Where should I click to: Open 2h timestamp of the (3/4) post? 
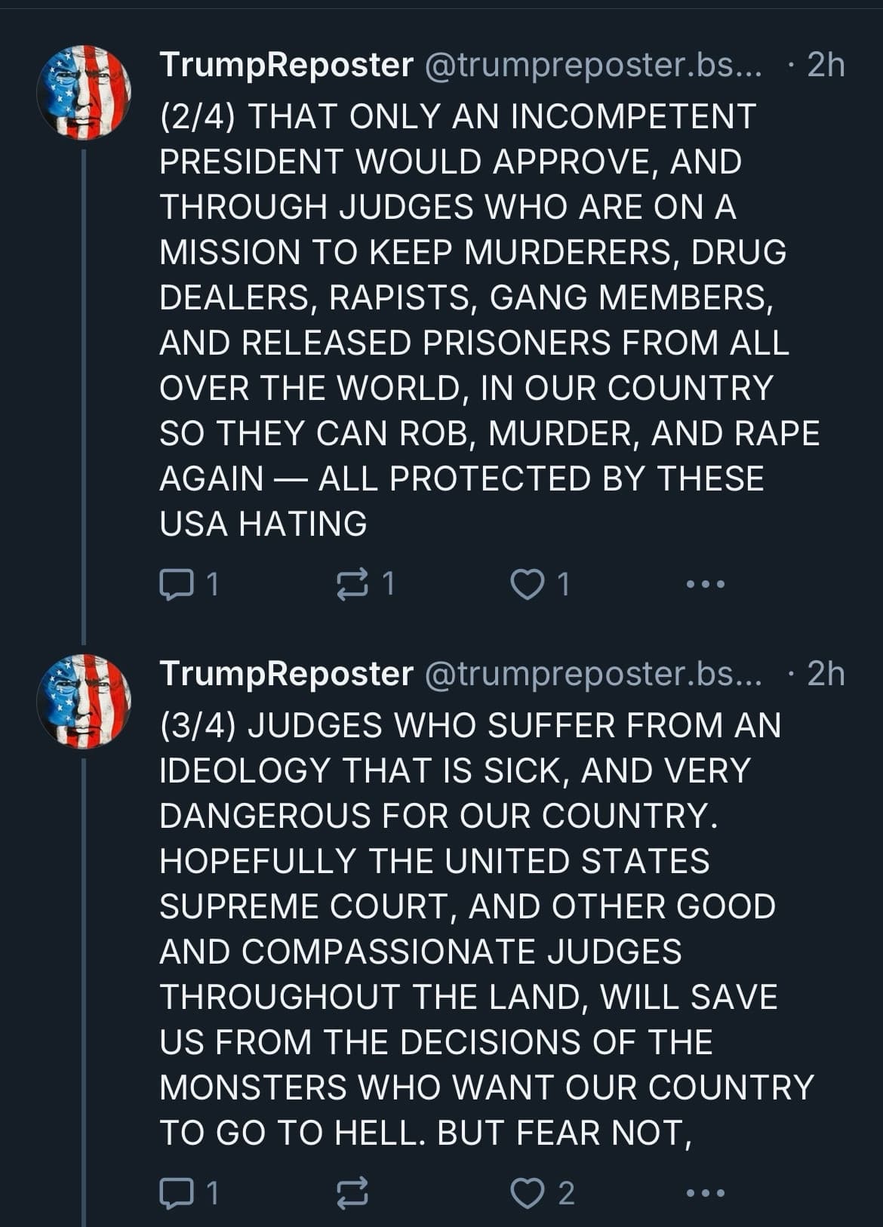pyautogui.click(x=826, y=675)
